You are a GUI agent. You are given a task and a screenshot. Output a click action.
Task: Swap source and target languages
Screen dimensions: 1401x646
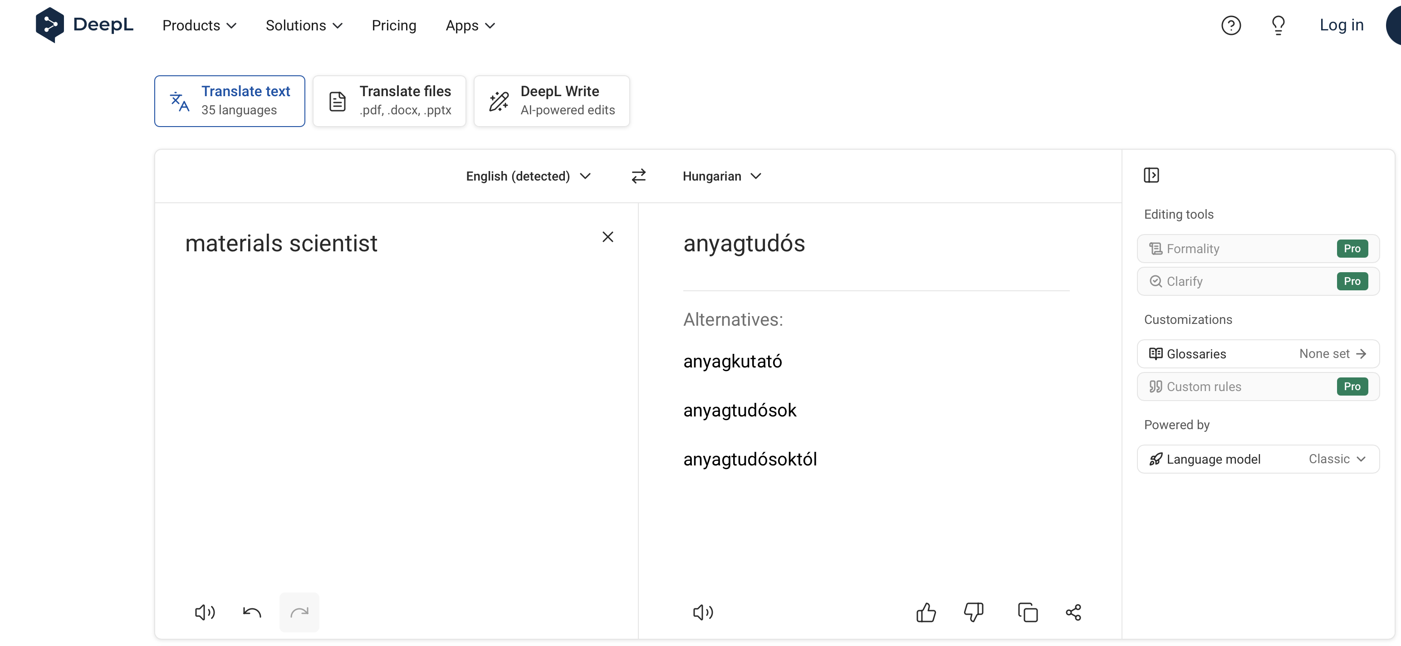coord(638,176)
